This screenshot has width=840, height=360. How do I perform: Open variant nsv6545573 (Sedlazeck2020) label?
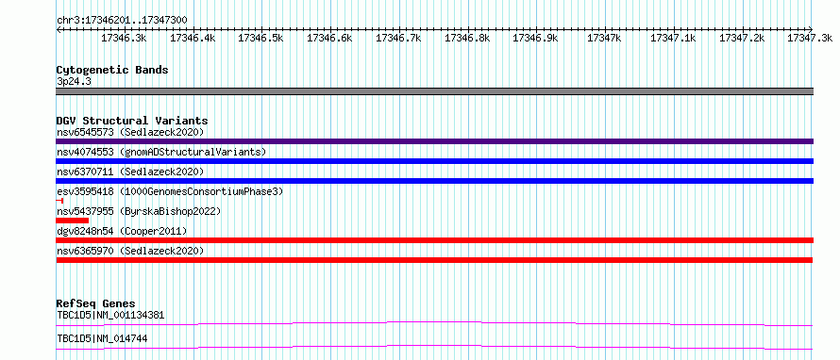(x=130, y=132)
